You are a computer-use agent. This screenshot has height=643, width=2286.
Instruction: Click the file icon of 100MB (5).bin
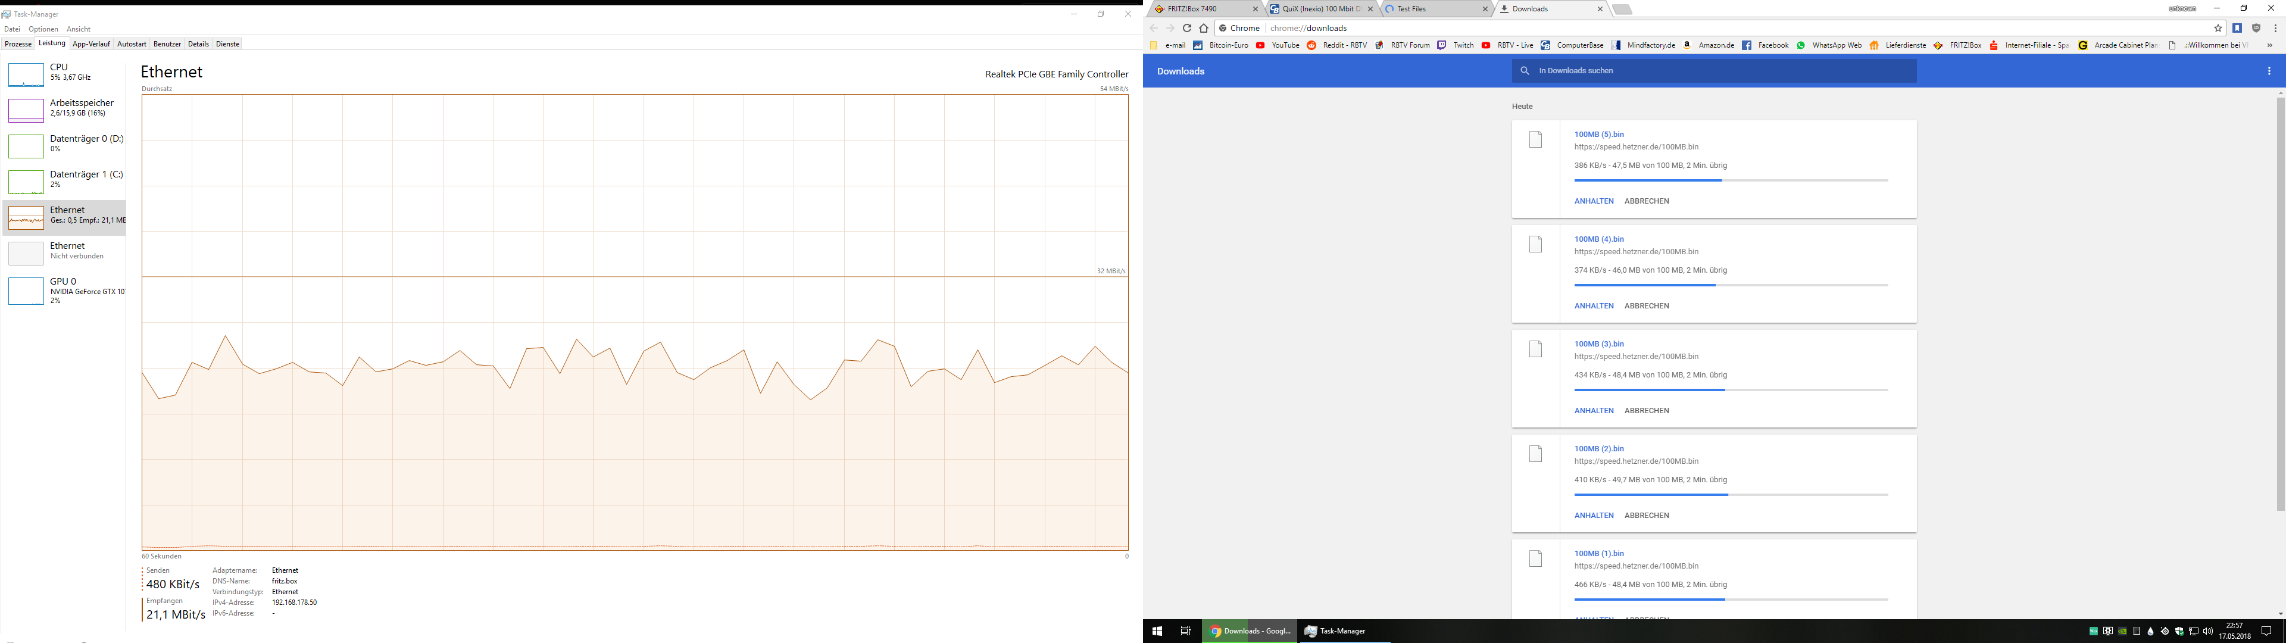point(1535,141)
